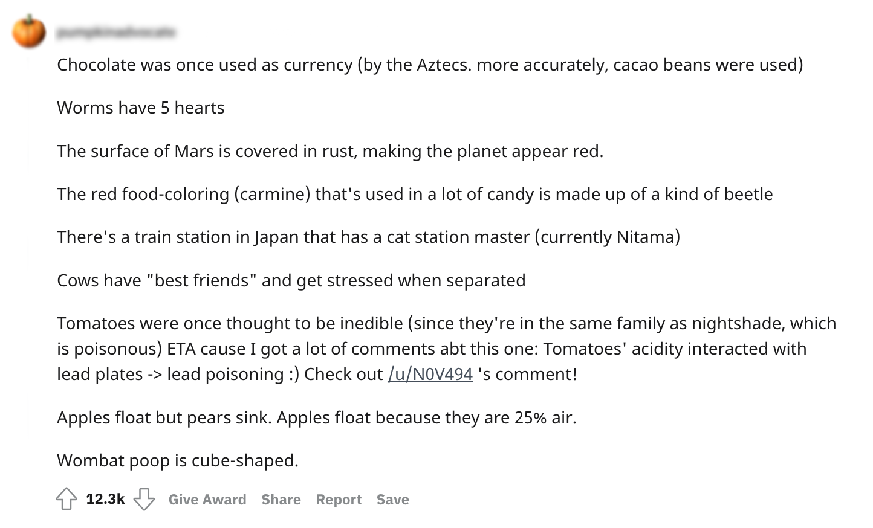Click the pumpkin avatar of the commenter
Screen dimensions: 873x528
coord(29,32)
